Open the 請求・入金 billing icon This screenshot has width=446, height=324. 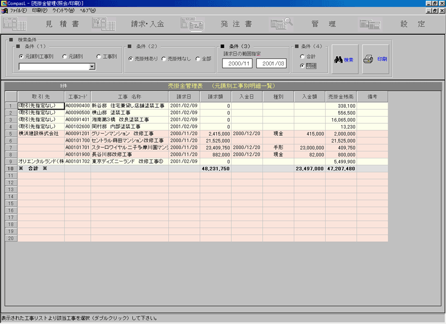pos(104,24)
